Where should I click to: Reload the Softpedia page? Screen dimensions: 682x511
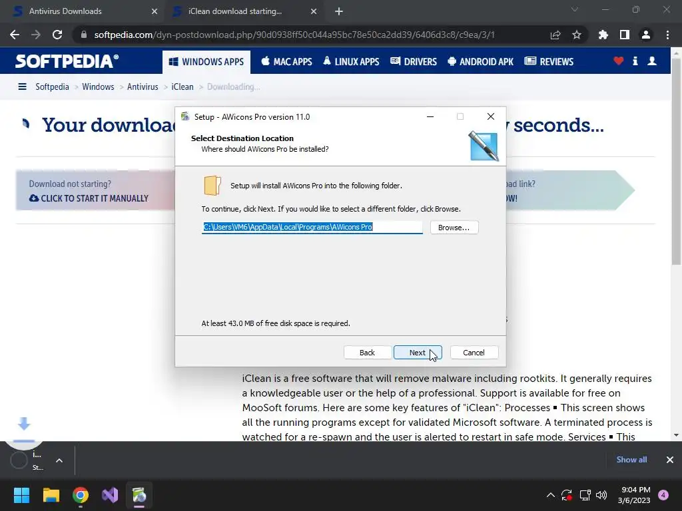coord(57,35)
